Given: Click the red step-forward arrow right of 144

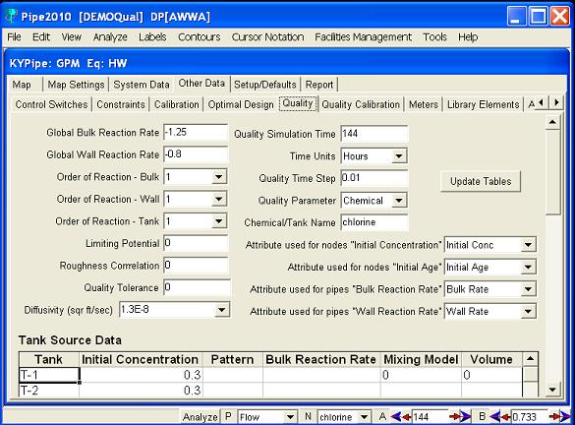Looking at the screenshot, I should point(454,416).
